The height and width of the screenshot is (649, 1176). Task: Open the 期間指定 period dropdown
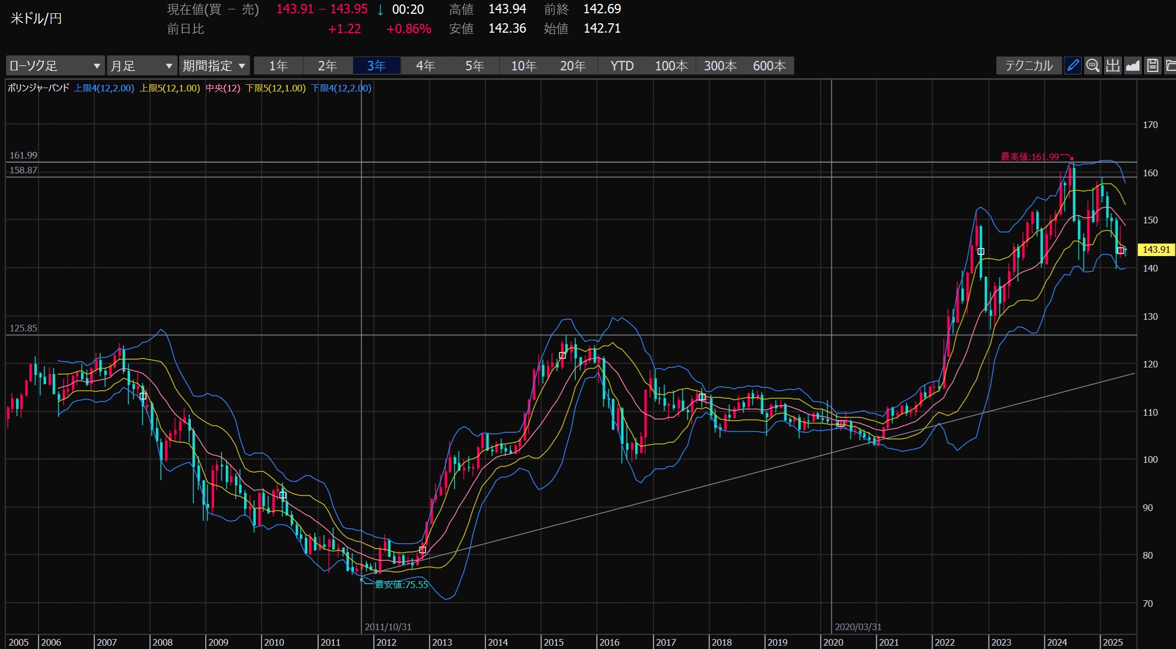tap(214, 65)
